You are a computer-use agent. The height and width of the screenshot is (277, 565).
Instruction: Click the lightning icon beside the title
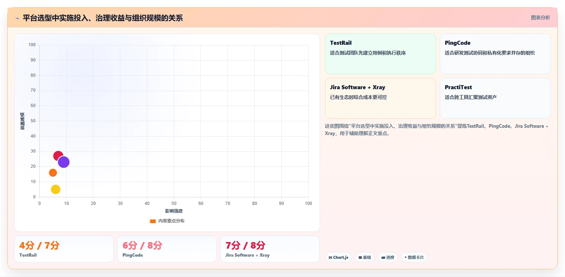17,18
